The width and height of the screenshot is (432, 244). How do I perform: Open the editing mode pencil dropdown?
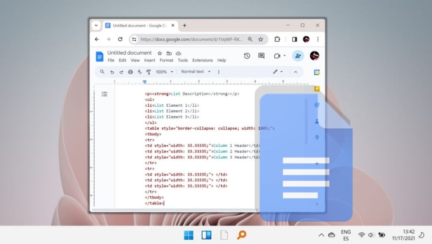[278, 72]
